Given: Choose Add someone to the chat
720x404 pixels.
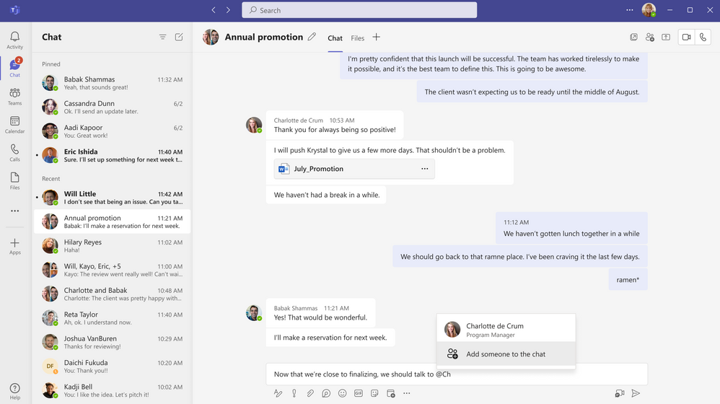Looking at the screenshot, I should click(x=505, y=354).
